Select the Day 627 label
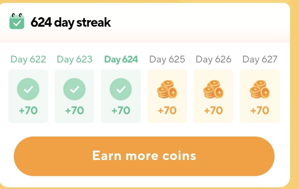299x189 pixels. (260, 59)
